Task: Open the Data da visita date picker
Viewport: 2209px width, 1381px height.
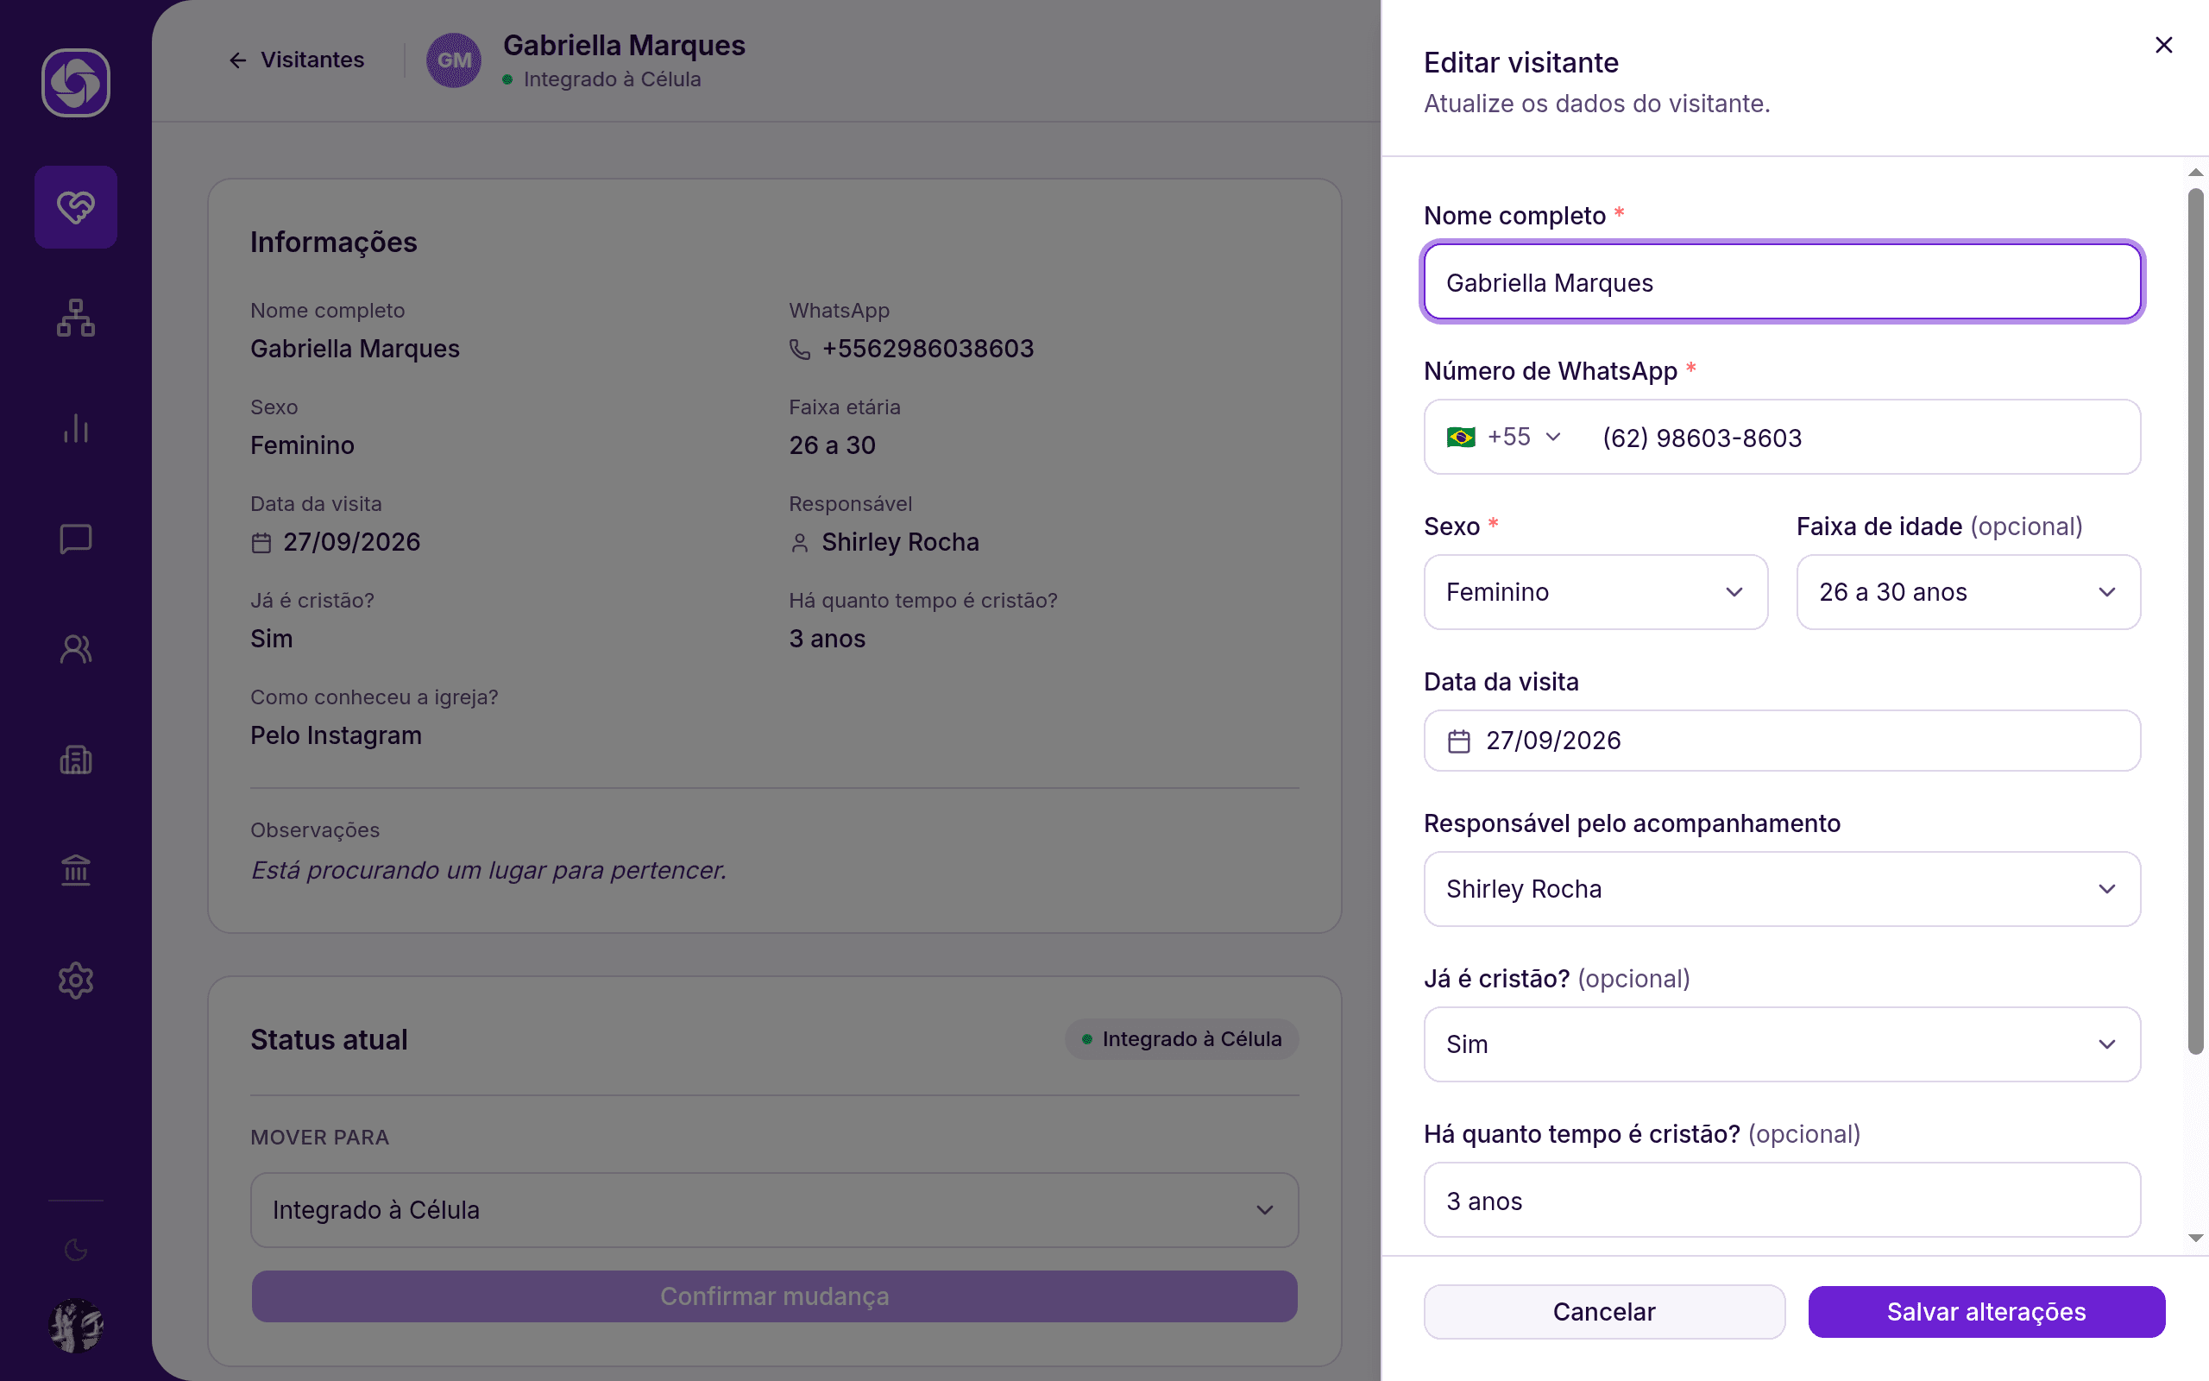Action: click(1782, 741)
